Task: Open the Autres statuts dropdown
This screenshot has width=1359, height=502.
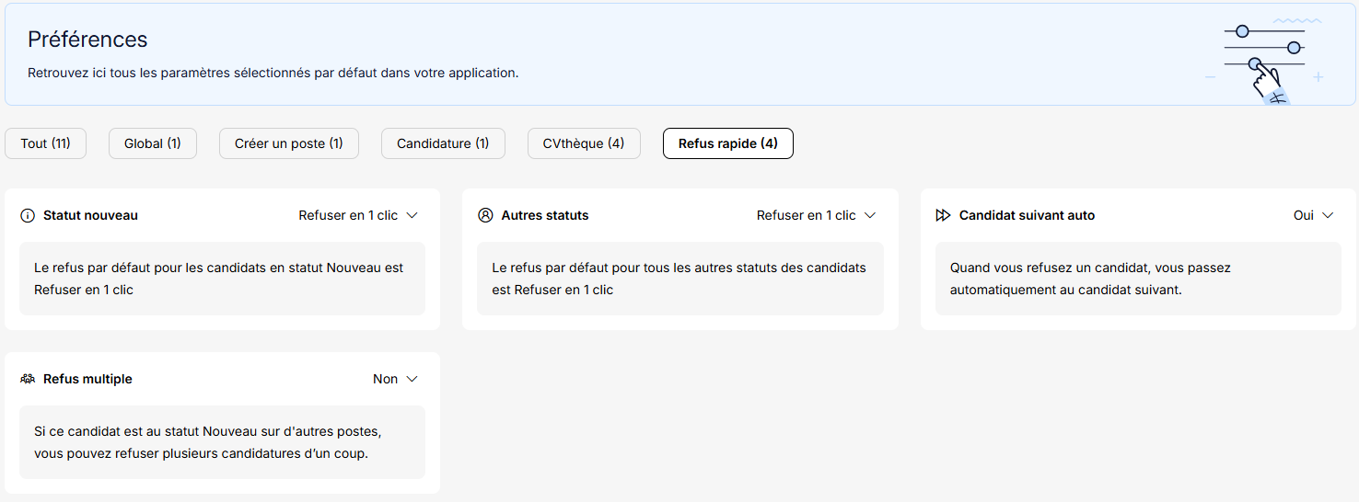Action: (817, 215)
